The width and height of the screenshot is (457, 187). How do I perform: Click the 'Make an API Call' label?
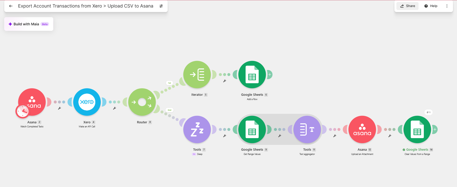click(87, 127)
